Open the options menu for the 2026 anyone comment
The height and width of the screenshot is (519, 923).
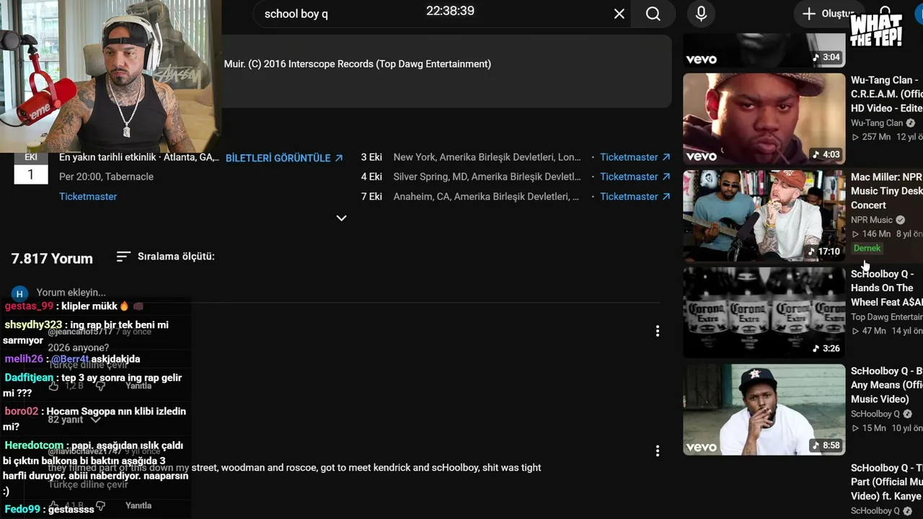point(657,331)
